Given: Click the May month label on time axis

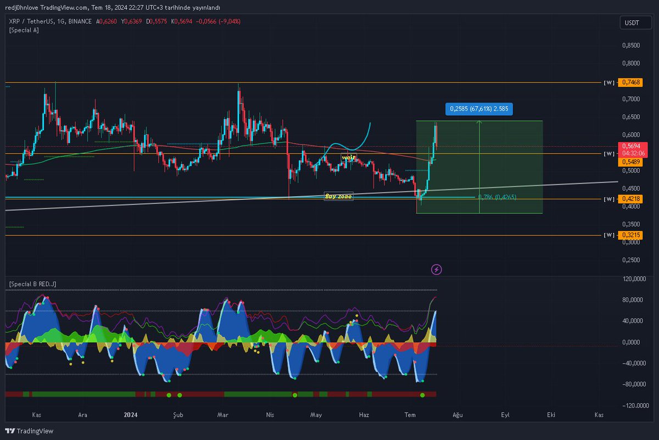Looking at the screenshot, I should tap(316, 416).
